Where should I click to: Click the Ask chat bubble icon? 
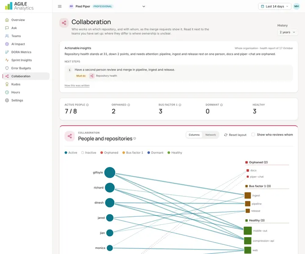[x=7, y=28]
